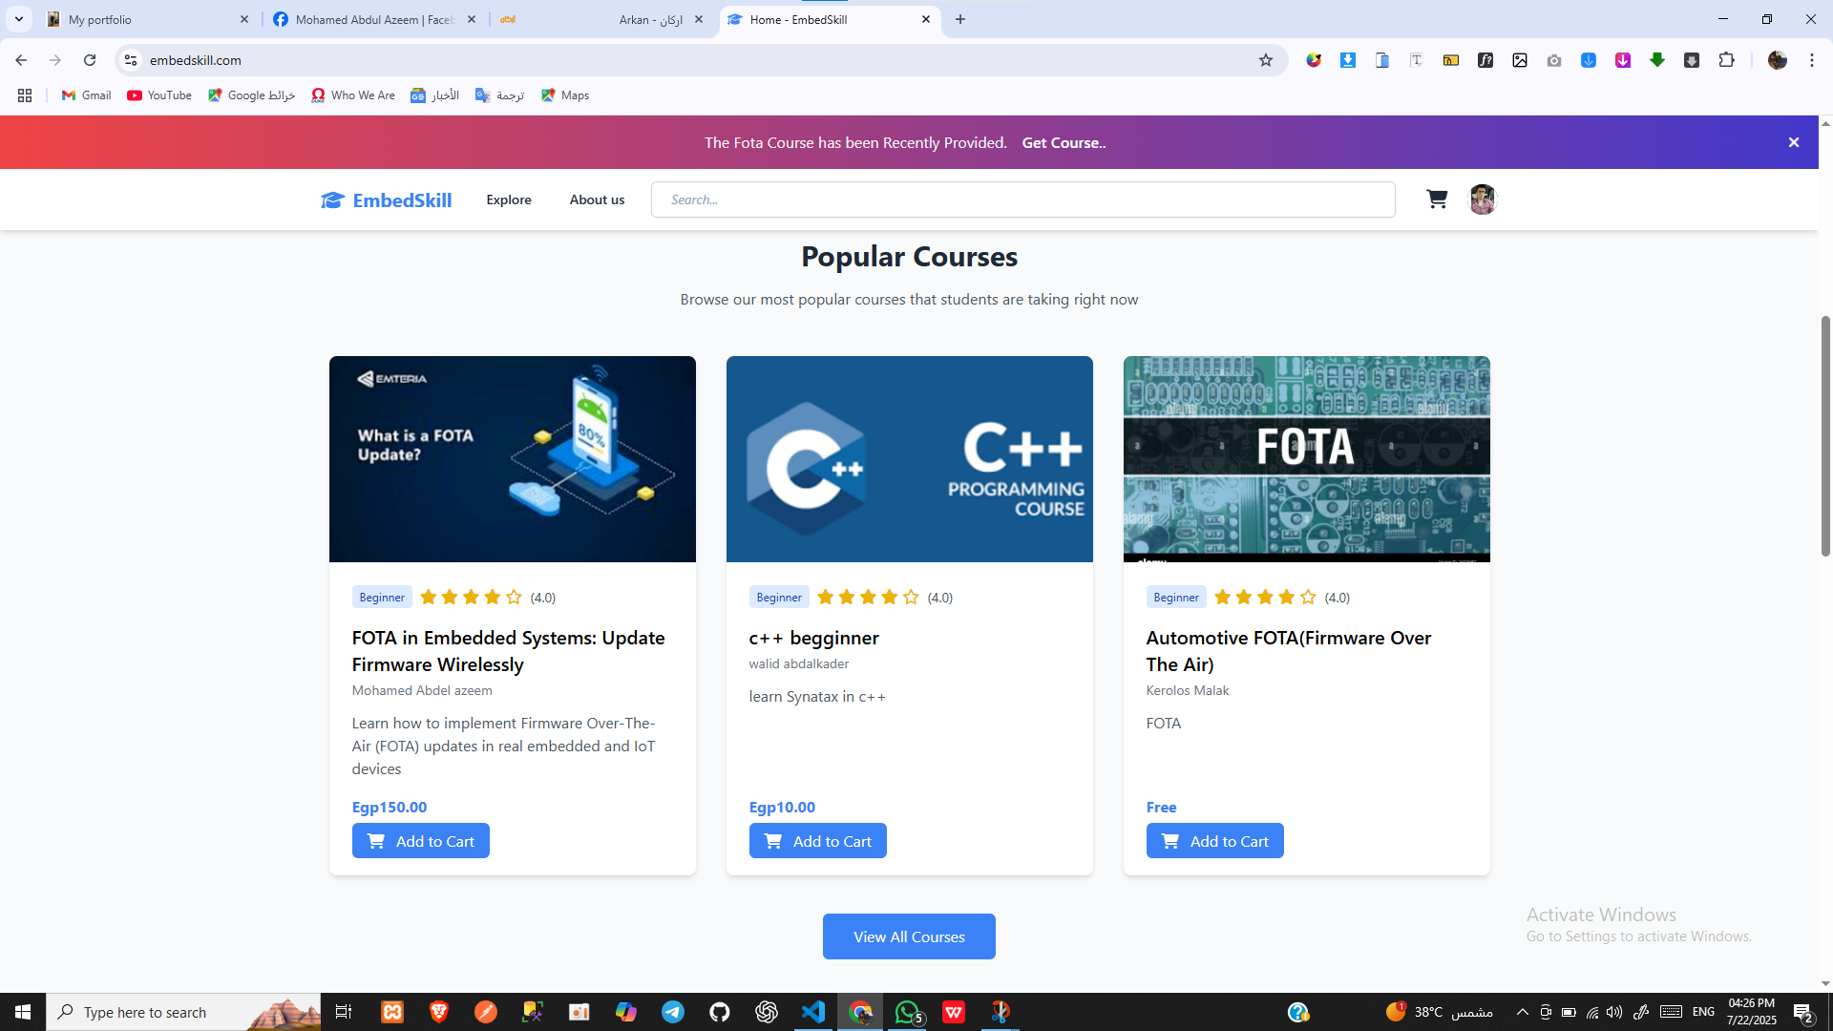Image resolution: width=1833 pixels, height=1031 pixels.
Task: Open a new browser tab
Action: 960,19
